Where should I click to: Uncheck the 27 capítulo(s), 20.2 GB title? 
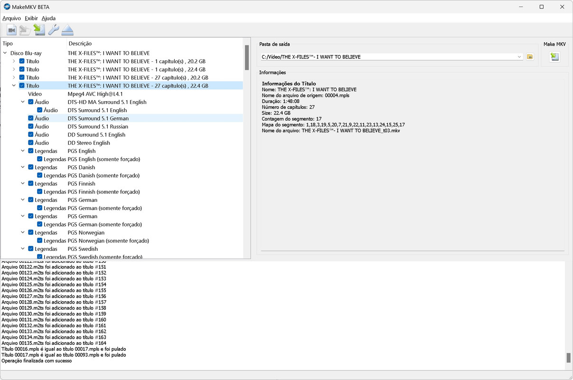(22, 77)
